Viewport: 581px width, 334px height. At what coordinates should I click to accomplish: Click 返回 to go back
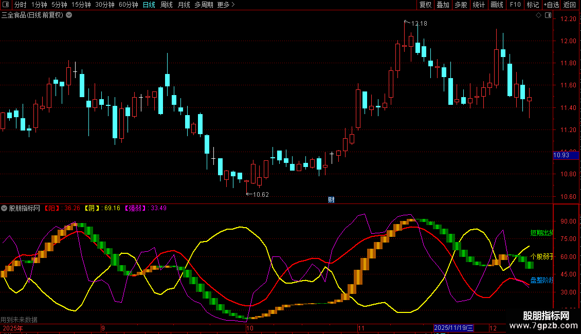click(570, 5)
